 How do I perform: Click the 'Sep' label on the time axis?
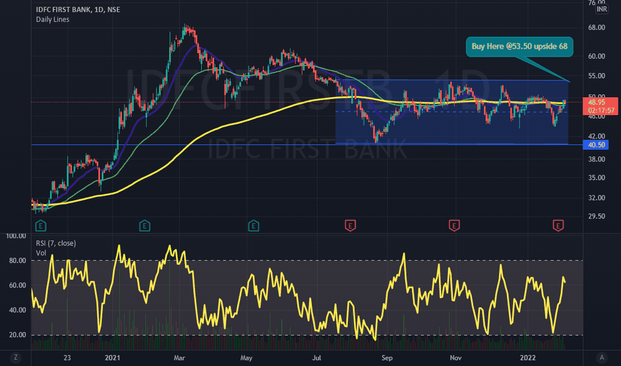pos(386,358)
